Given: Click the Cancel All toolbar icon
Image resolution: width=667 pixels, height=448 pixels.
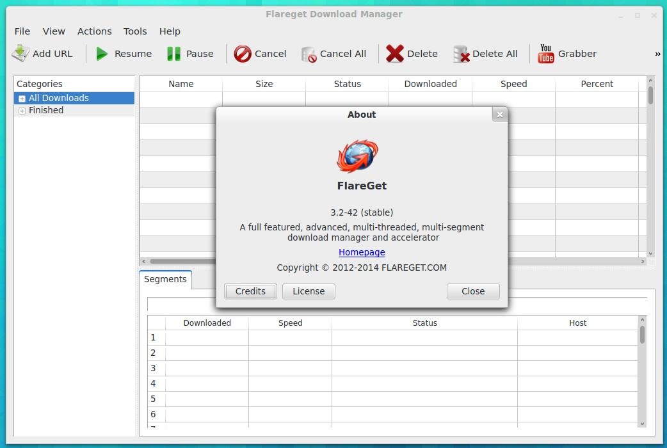Looking at the screenshot, I should [309, 54].
